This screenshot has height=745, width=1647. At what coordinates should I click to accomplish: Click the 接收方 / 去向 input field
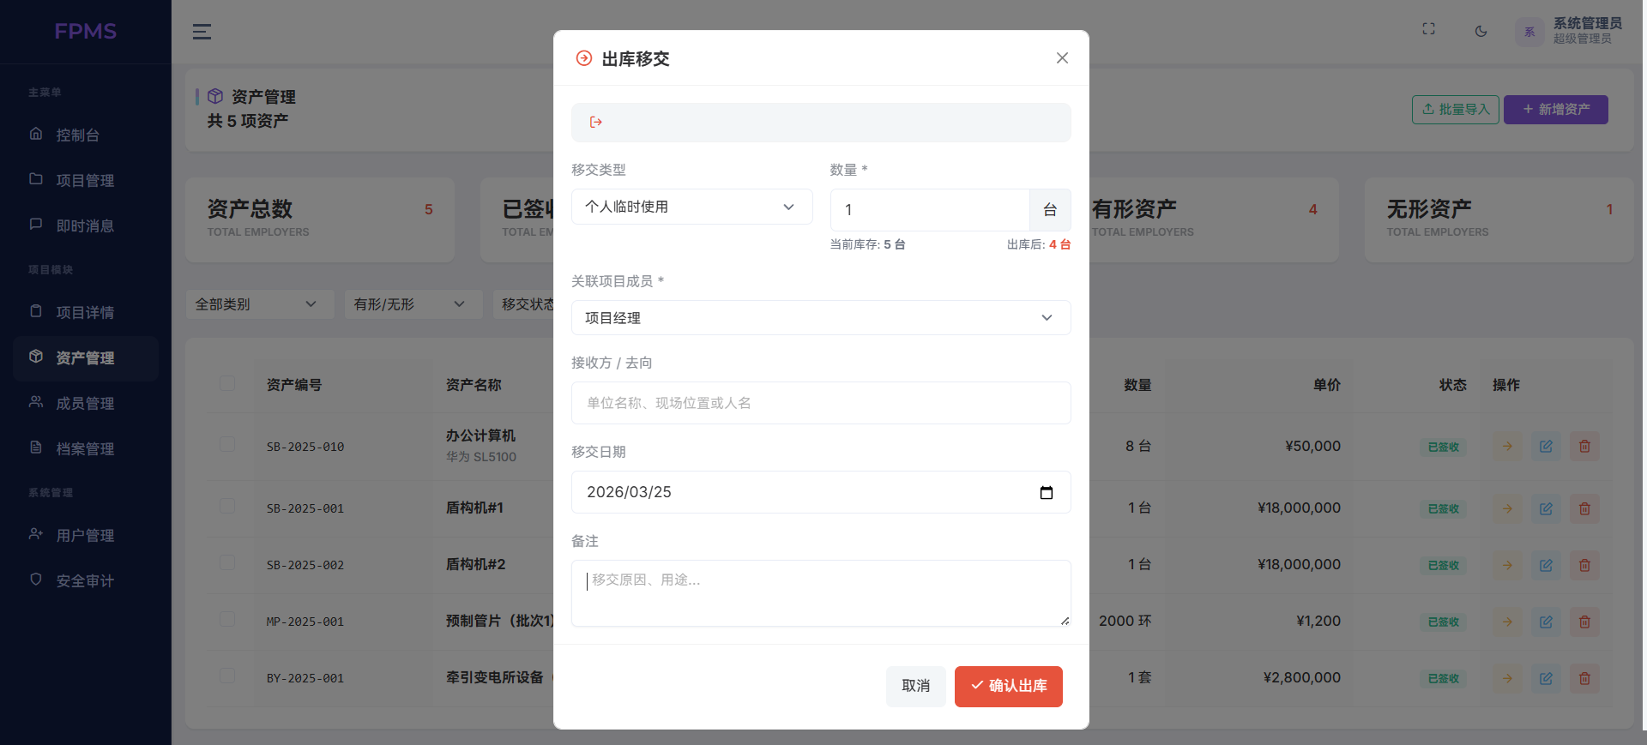coord(820,403)
